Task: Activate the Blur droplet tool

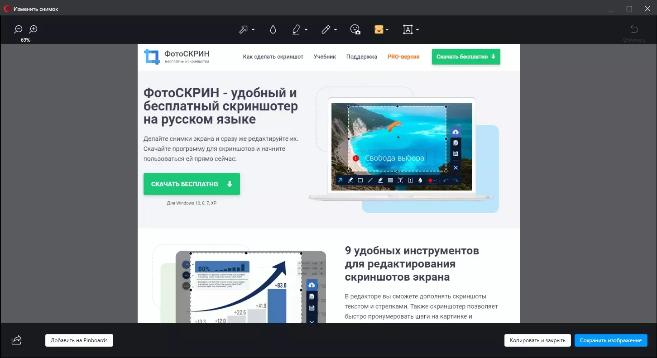Action: click(273, 29)
